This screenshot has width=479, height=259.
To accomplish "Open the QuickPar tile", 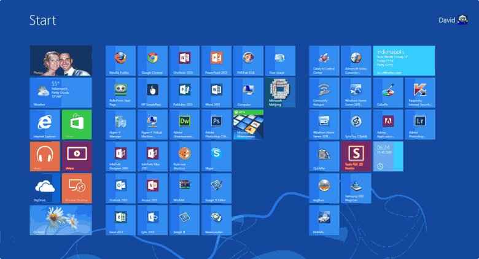I will 324,157.
